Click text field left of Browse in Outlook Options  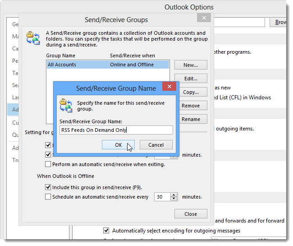(239, 22)
